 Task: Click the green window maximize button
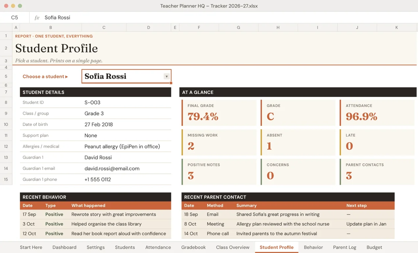click(20, 6)
